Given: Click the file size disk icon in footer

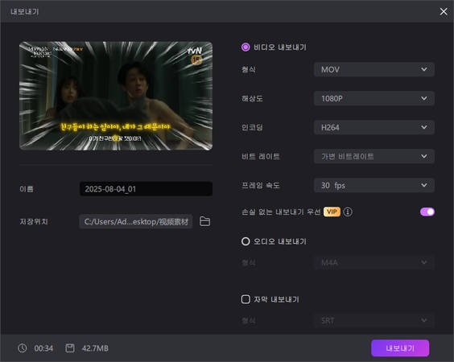Looking at the screenshot, I should coord(70,348).
